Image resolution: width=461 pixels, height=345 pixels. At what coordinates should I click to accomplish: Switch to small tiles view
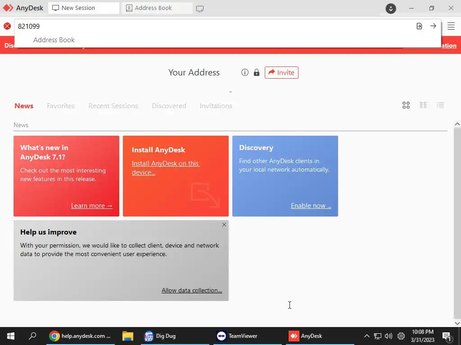tap(423, 105)
